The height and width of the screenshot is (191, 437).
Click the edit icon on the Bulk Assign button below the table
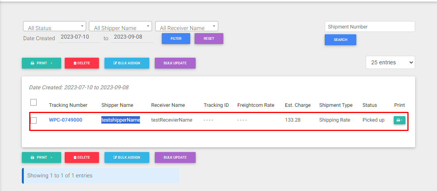[x=115, y=157]
